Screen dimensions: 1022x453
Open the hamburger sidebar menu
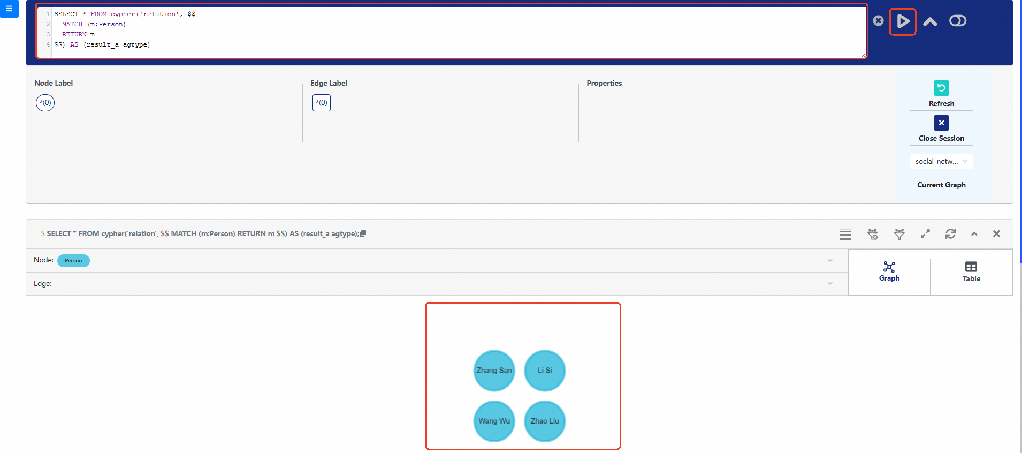[x=9, y=9]
